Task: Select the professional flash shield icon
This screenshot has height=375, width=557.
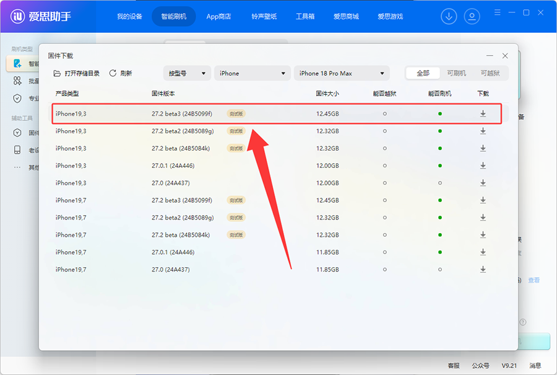Action: 17,98
